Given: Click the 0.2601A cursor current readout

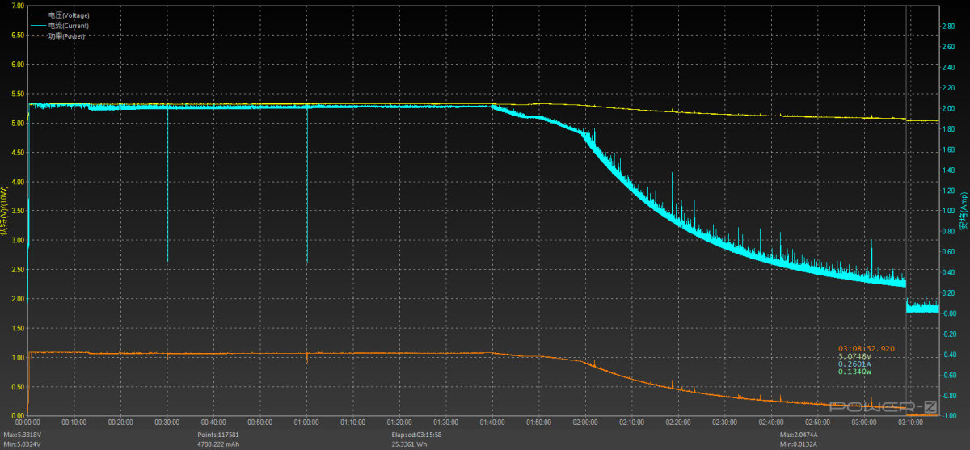Looking at the screenshot, I should [854, 364].
